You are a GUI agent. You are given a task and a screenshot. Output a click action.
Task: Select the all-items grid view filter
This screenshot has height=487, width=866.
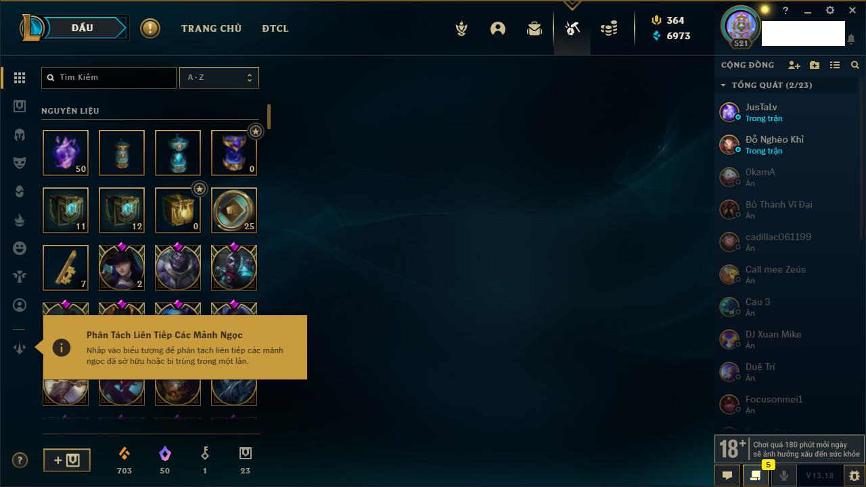point(20,78)
